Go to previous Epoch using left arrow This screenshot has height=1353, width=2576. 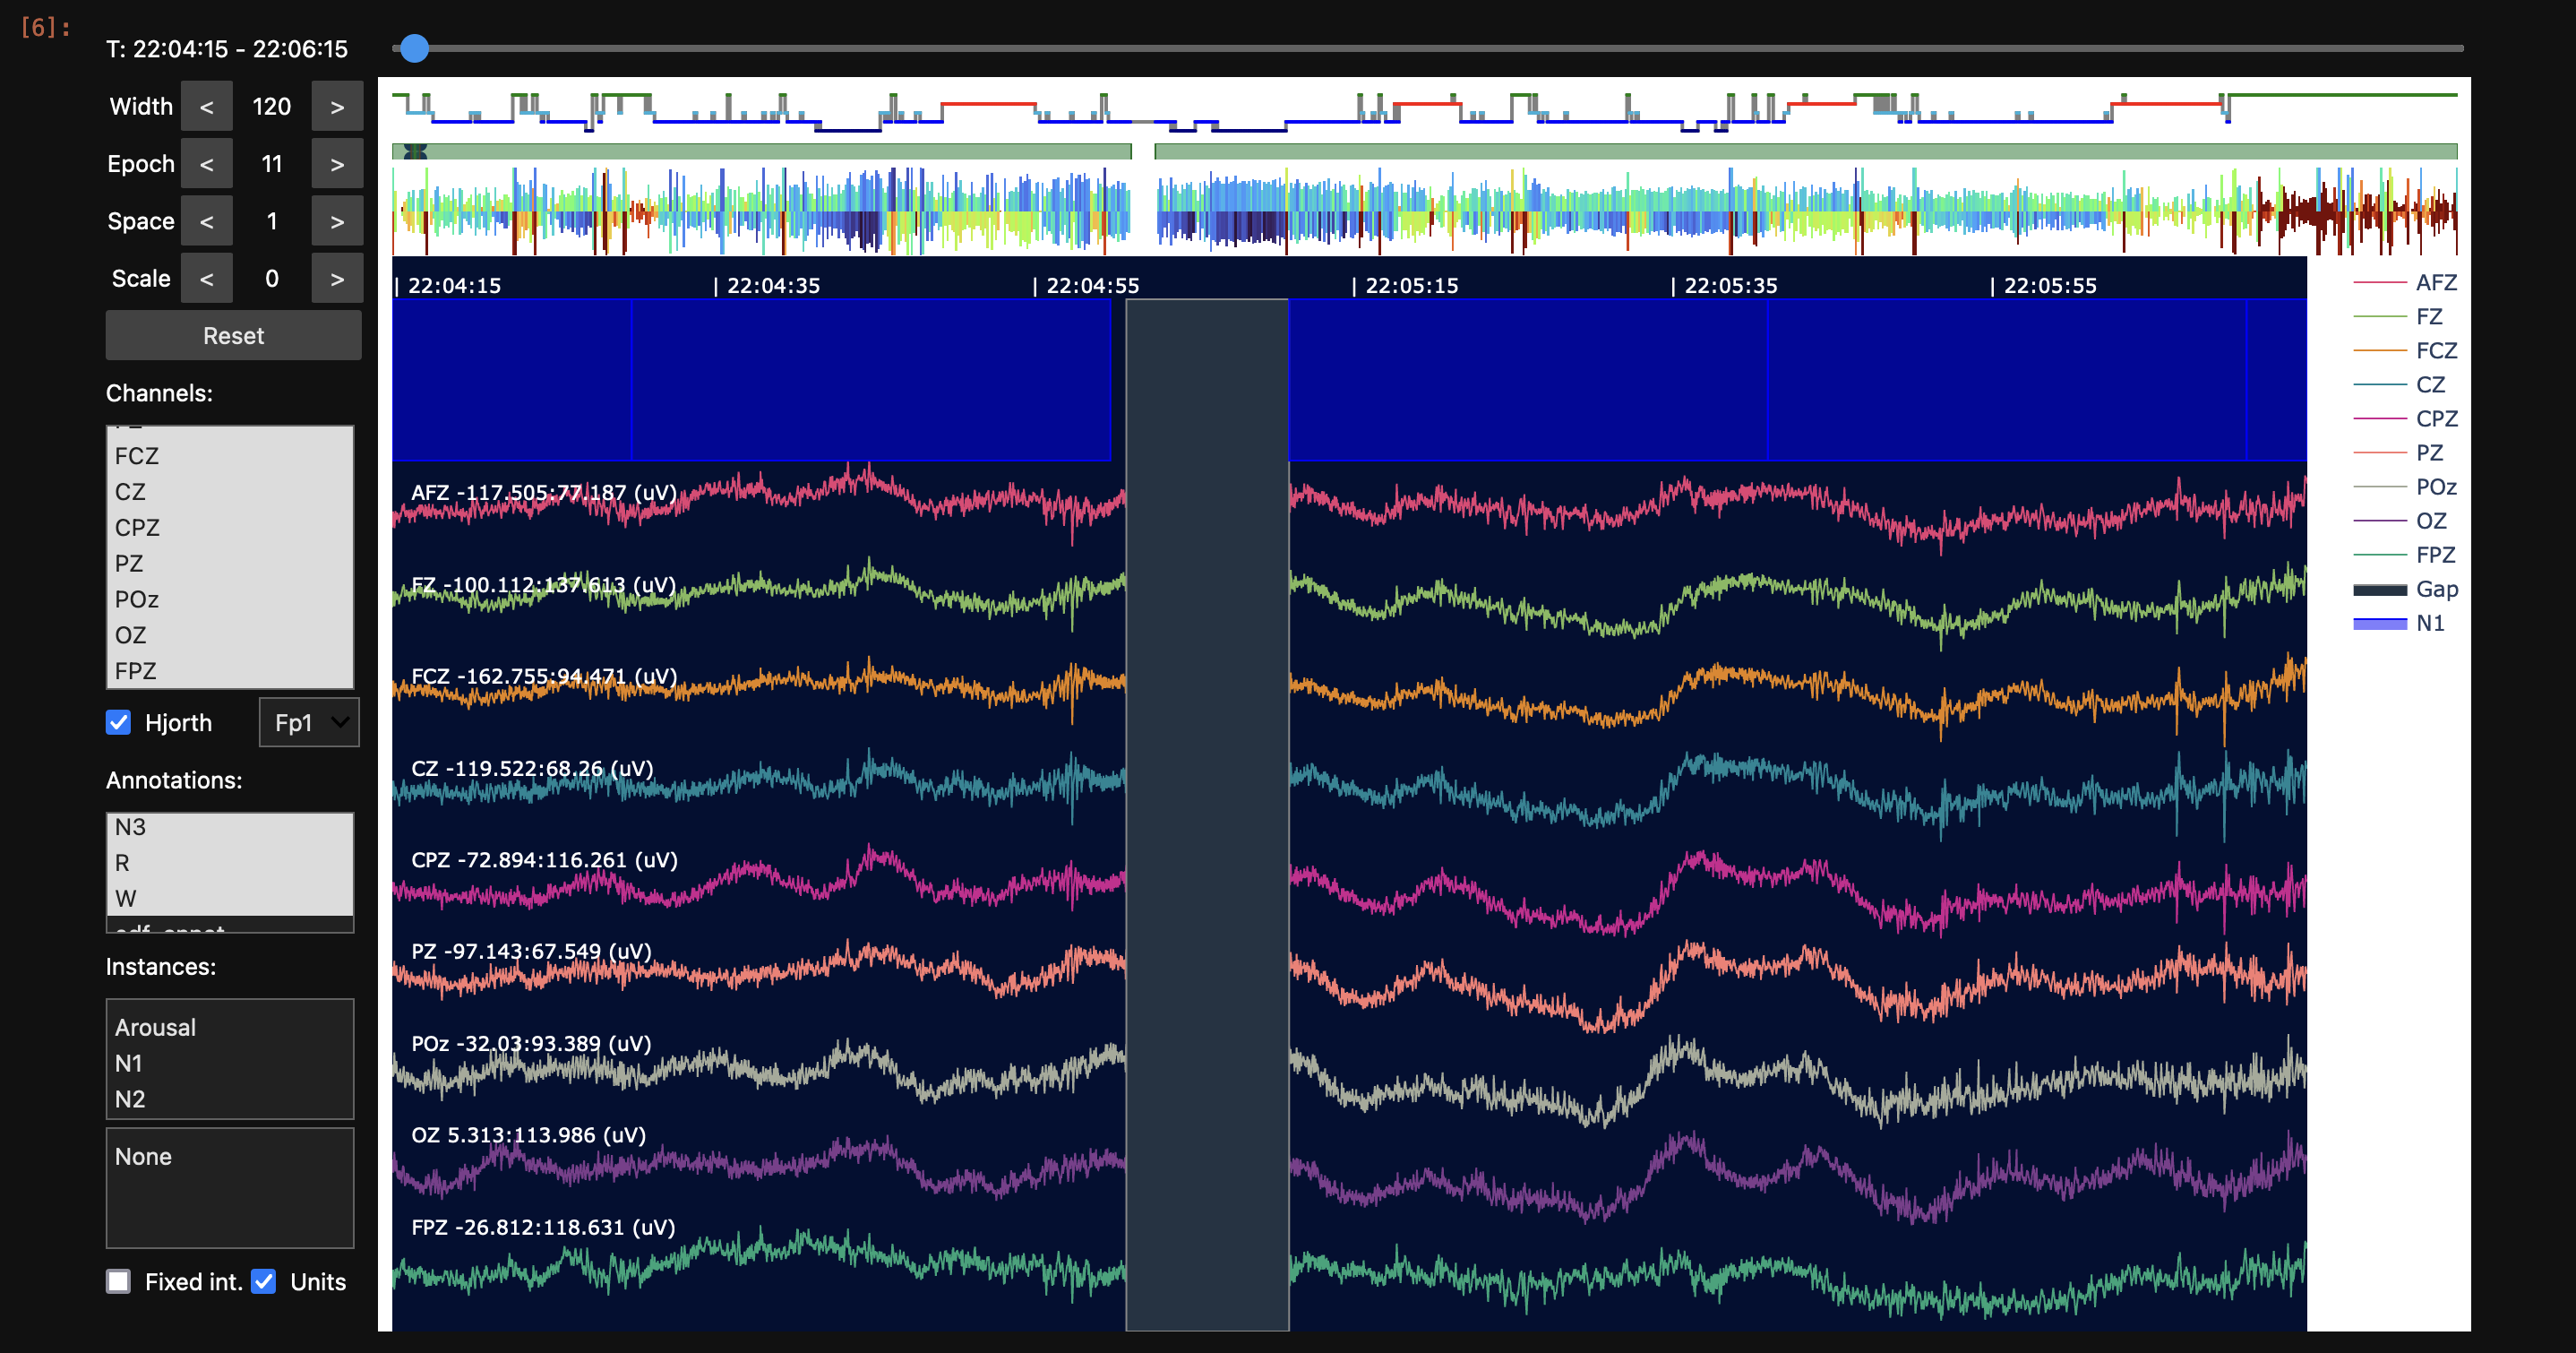click(x=206, y=164)
